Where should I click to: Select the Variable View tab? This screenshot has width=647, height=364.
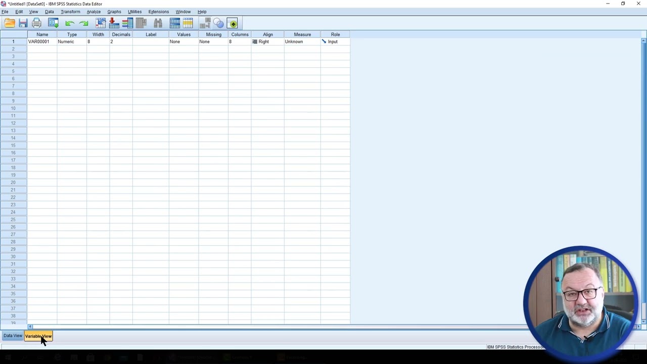coord(38,336)
